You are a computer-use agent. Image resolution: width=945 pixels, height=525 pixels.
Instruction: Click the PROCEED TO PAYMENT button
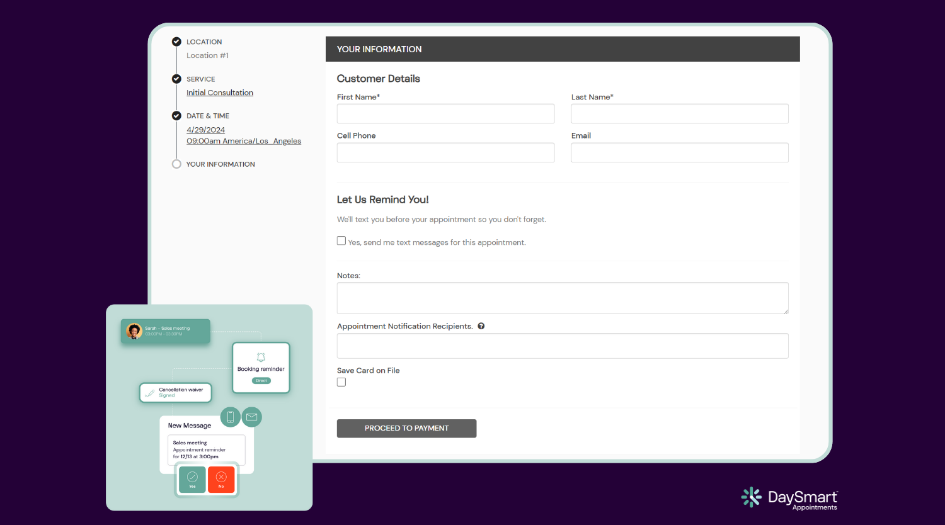pyautogui.click(x=406, y=428)
